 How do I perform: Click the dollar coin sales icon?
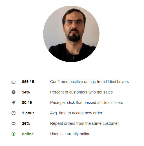14,92
